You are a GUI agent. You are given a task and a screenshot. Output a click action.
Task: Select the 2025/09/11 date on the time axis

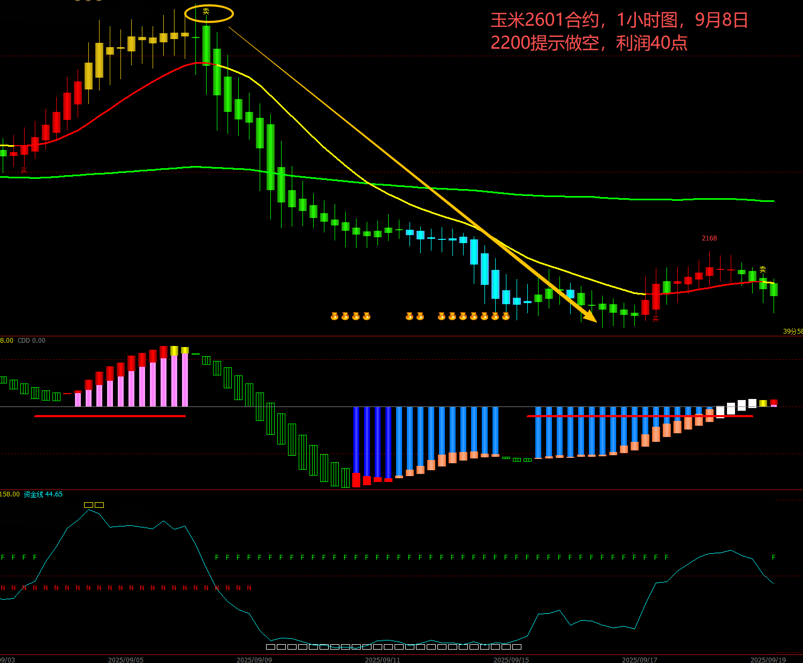(x=383, y=660)
